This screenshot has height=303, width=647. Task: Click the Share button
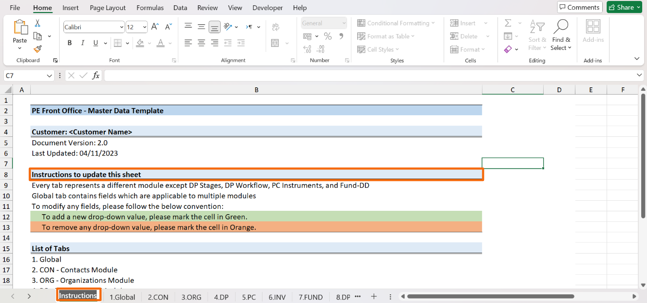624,7
